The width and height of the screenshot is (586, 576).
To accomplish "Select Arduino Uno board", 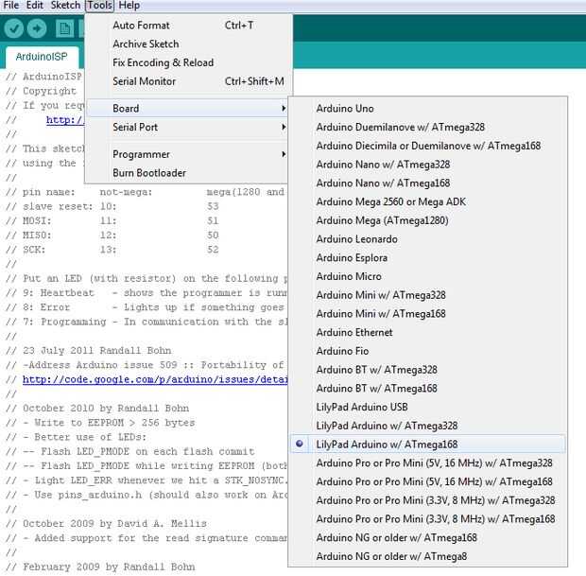I will [427, 109].
